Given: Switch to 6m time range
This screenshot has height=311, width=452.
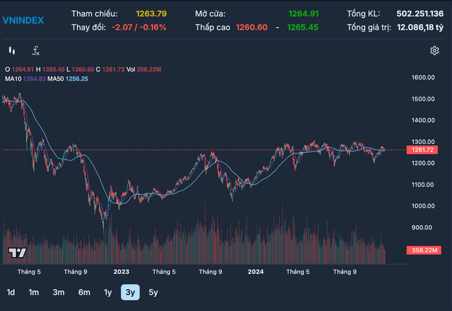Looking at the screenshot, I should [x=84, y=292].
